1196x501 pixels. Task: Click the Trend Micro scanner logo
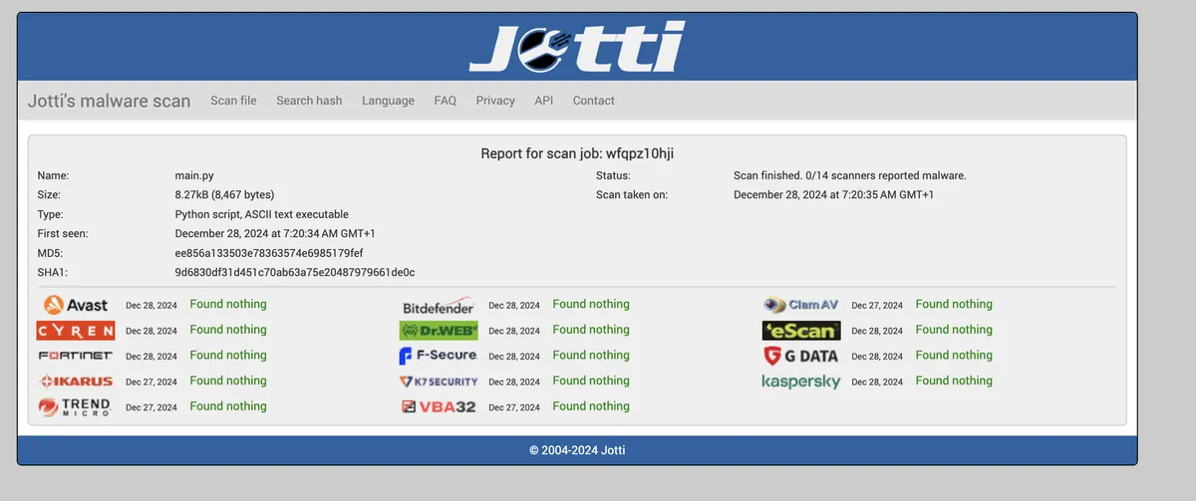(x=76, y=406)
